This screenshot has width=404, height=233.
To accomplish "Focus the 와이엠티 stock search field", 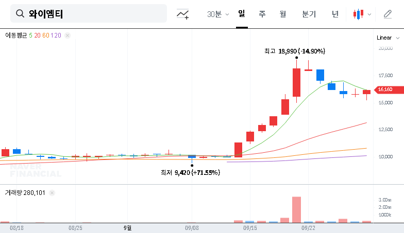I will pyautogui.click(x=89, y=13).
